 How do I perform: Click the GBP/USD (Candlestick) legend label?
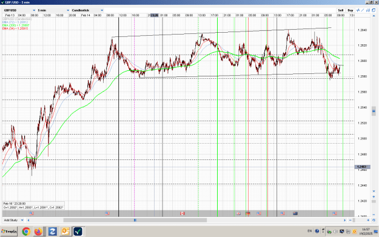[17, 19]
